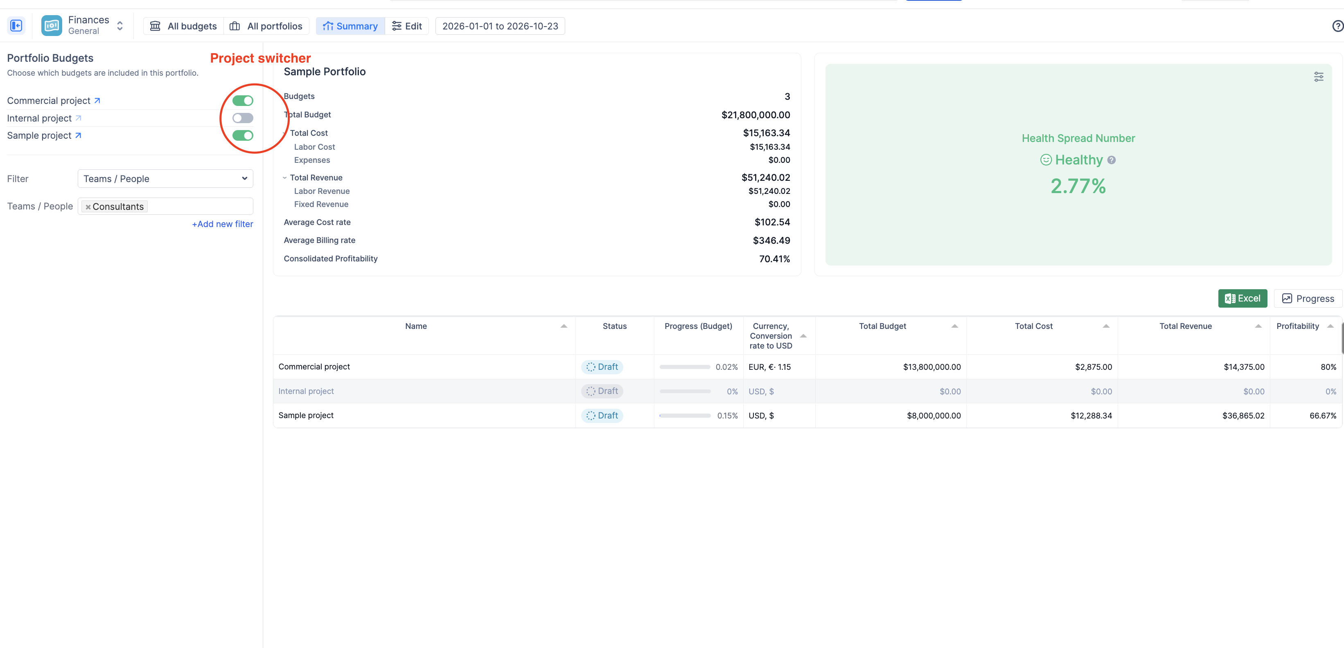The height and width of the screenshot is (648, 1344).
Task: Click the Sample project table row name
Action: tap(306, 416)
